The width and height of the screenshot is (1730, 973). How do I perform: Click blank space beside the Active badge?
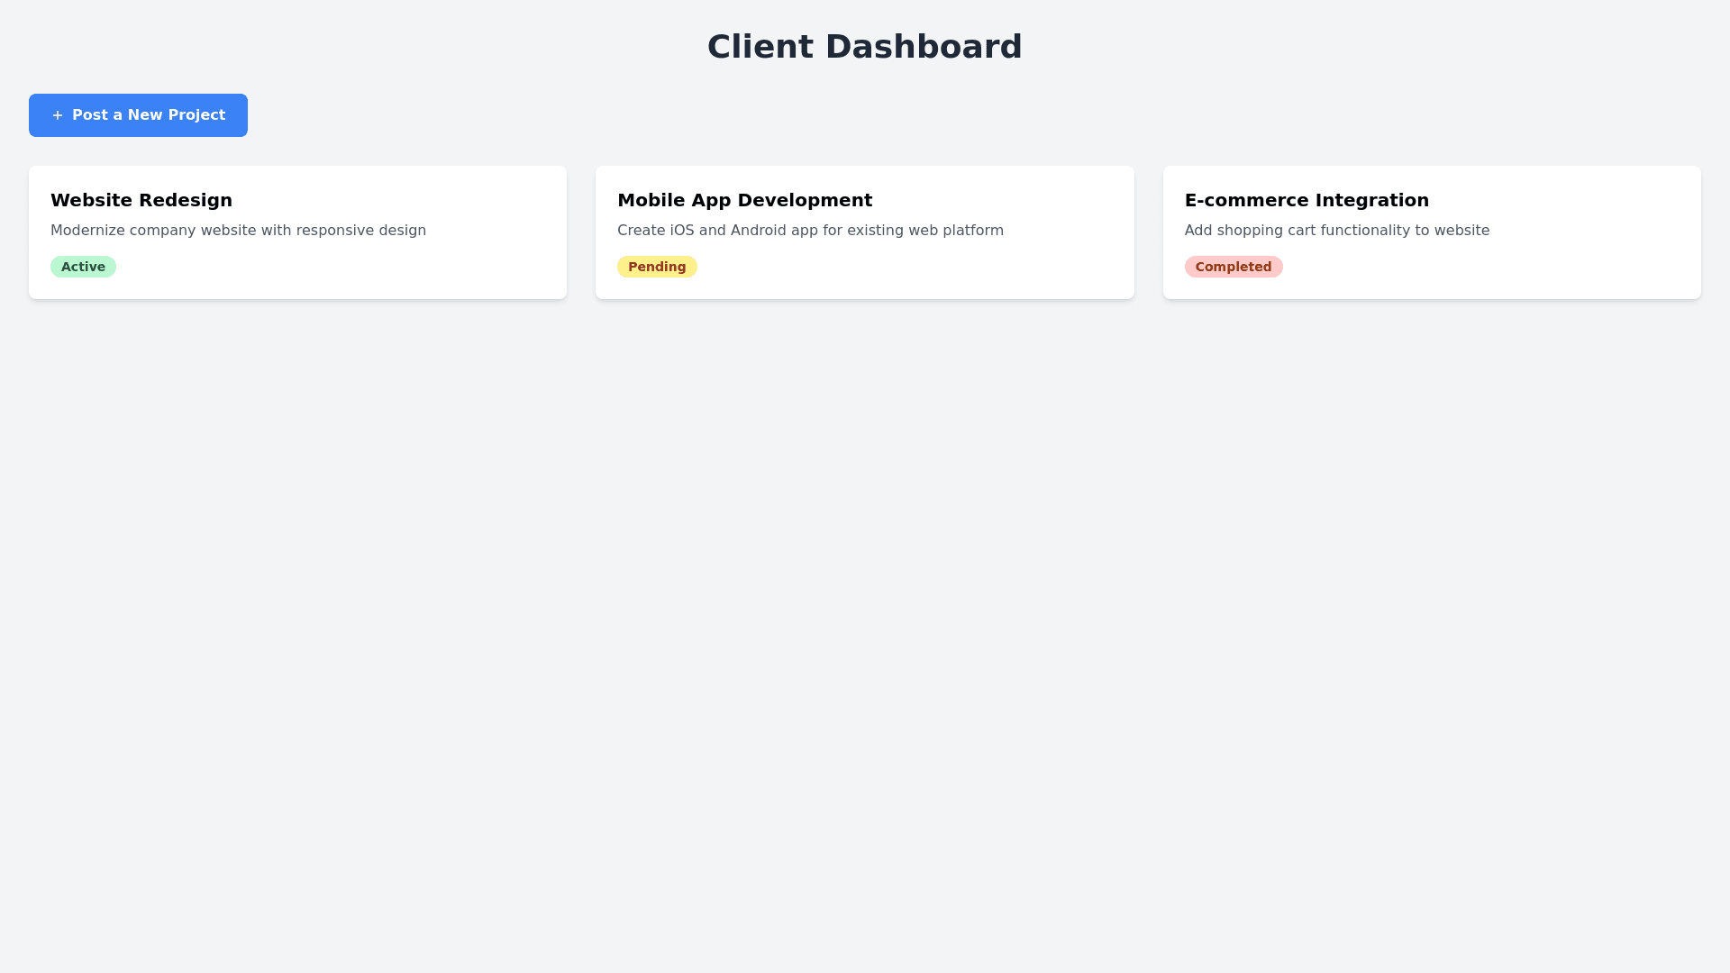[315, 267]
